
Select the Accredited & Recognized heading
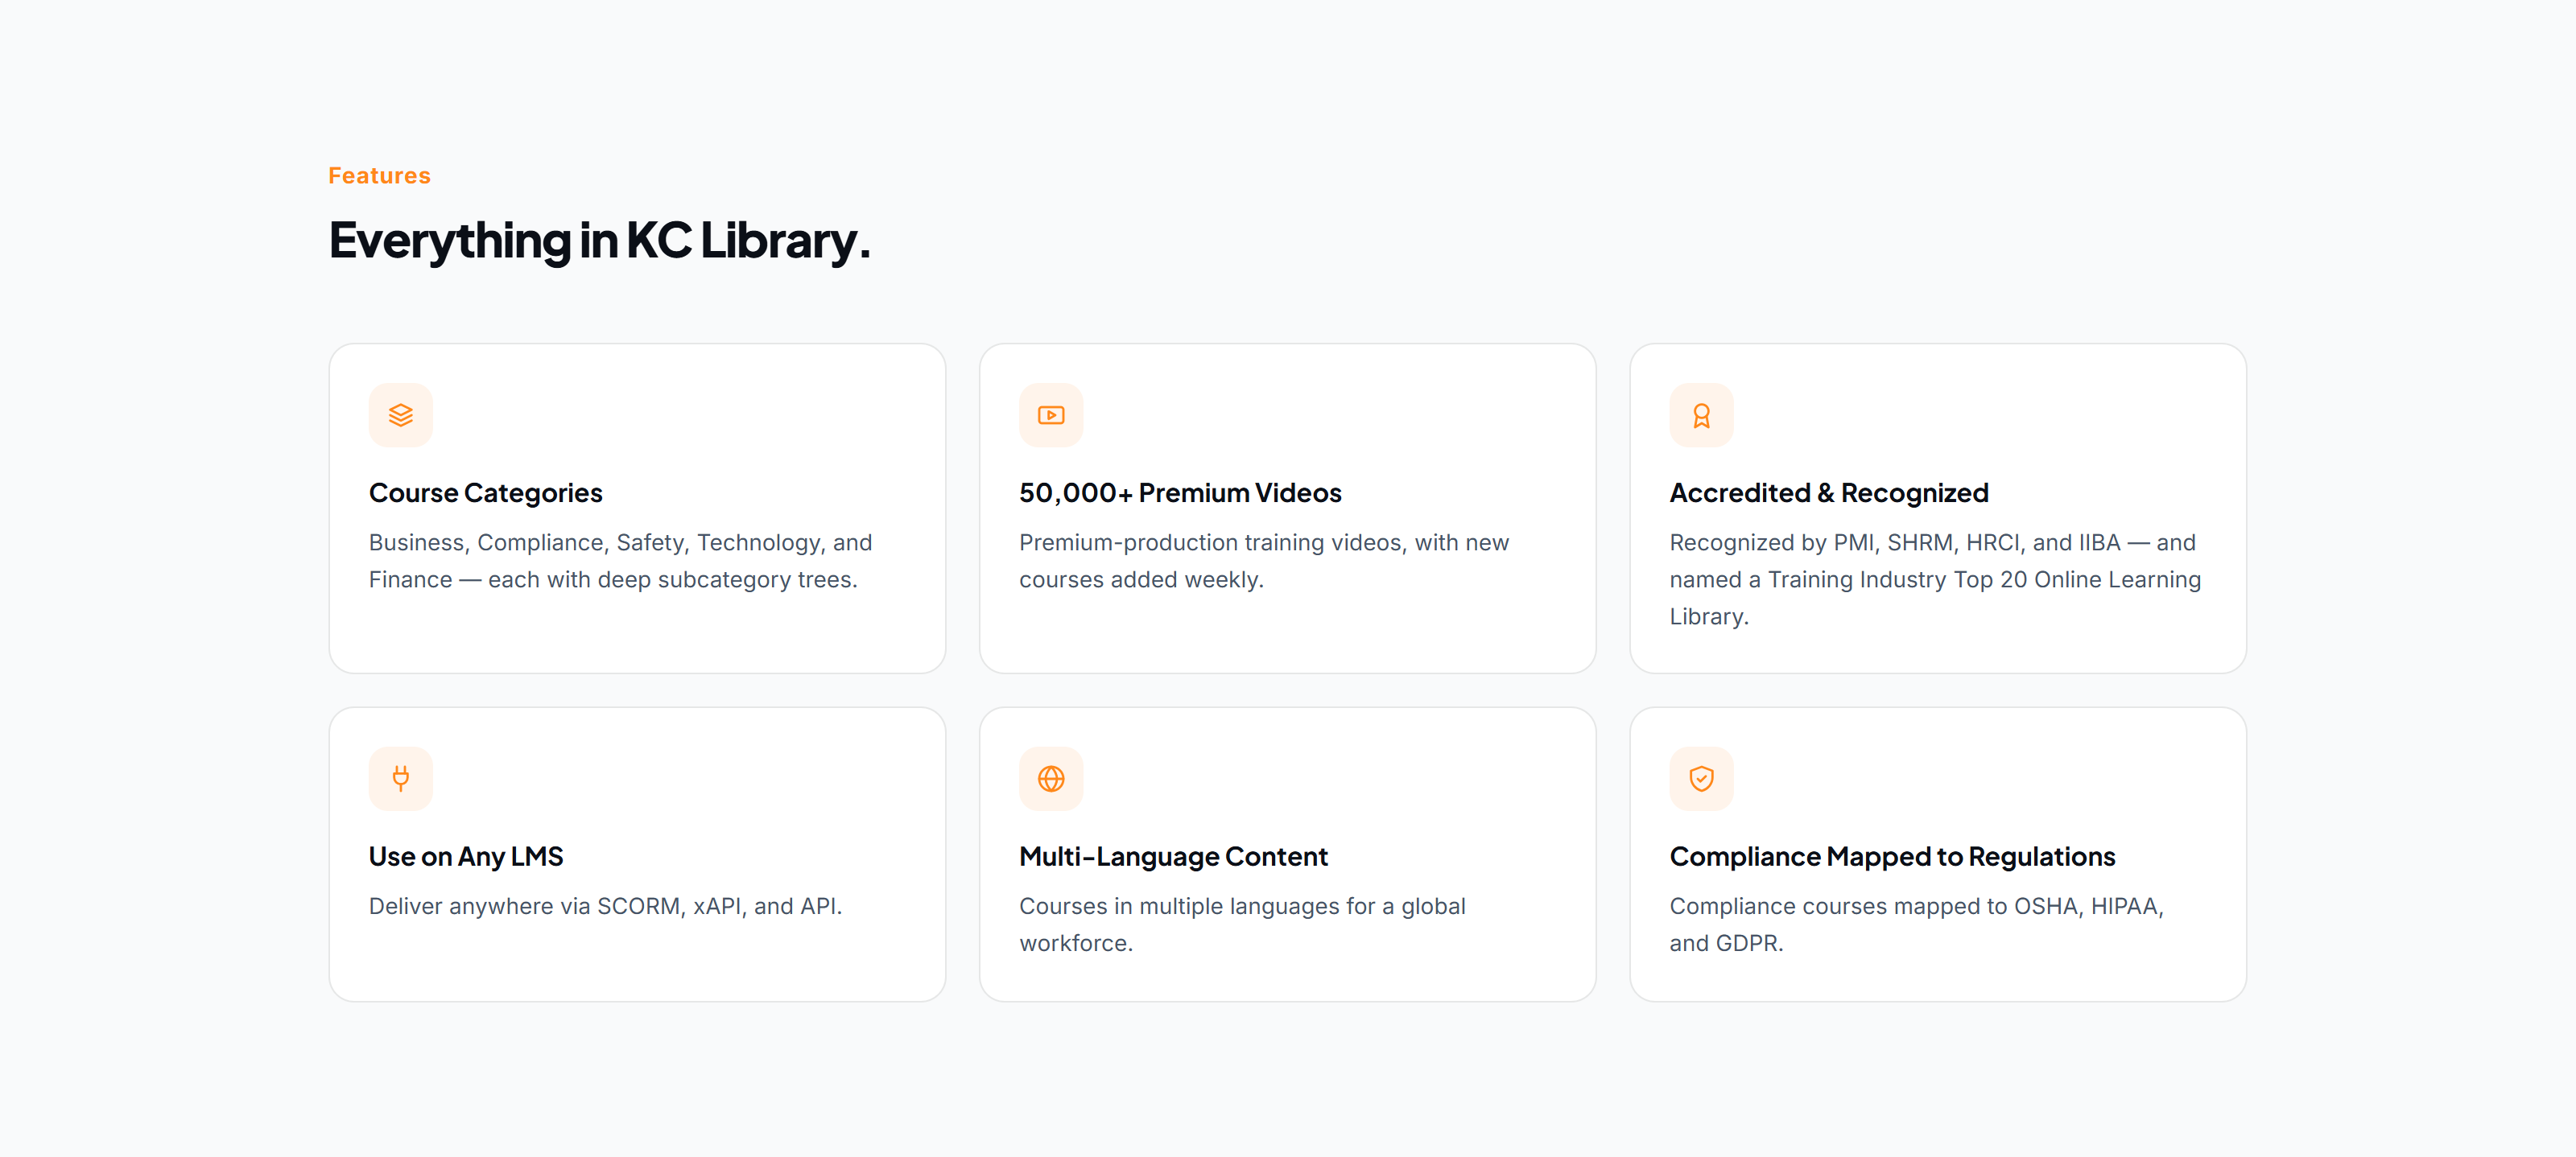point(1829,492)
